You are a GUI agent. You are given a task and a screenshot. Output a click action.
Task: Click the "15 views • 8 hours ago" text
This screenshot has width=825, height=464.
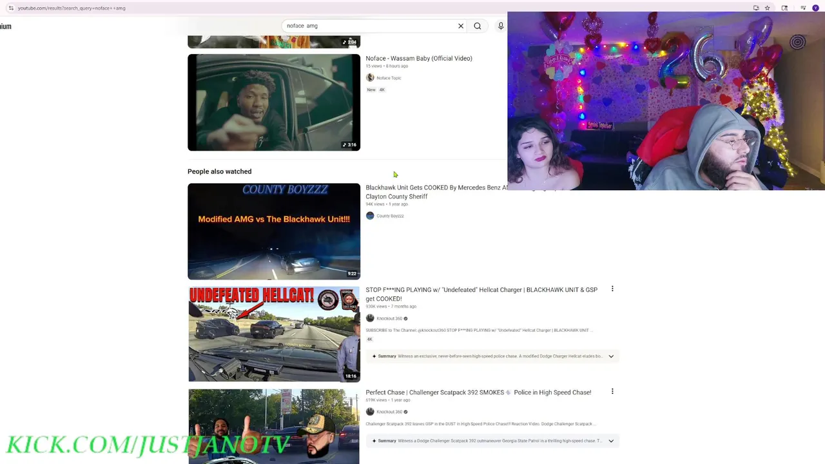(x=387, y=66)
